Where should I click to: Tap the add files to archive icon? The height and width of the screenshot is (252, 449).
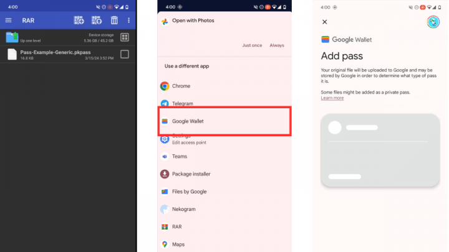[79, 21]
